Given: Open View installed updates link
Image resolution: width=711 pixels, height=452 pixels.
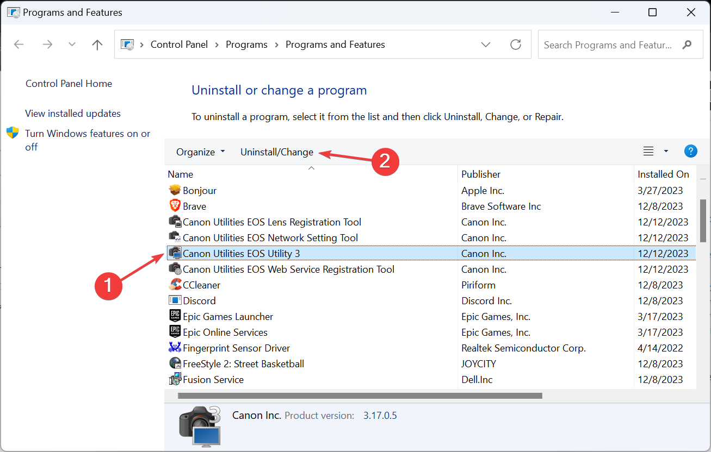Looking at the screenshot, I should coord(73,114).
